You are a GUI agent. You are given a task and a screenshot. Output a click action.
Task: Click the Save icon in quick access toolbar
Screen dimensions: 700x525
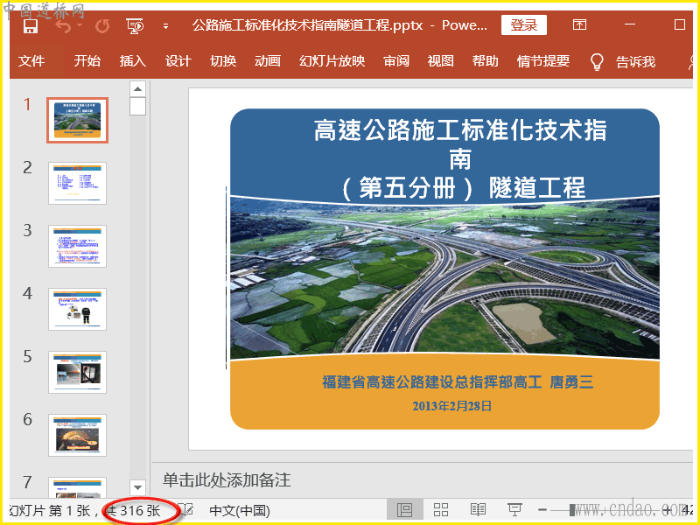tap(31, 25)
